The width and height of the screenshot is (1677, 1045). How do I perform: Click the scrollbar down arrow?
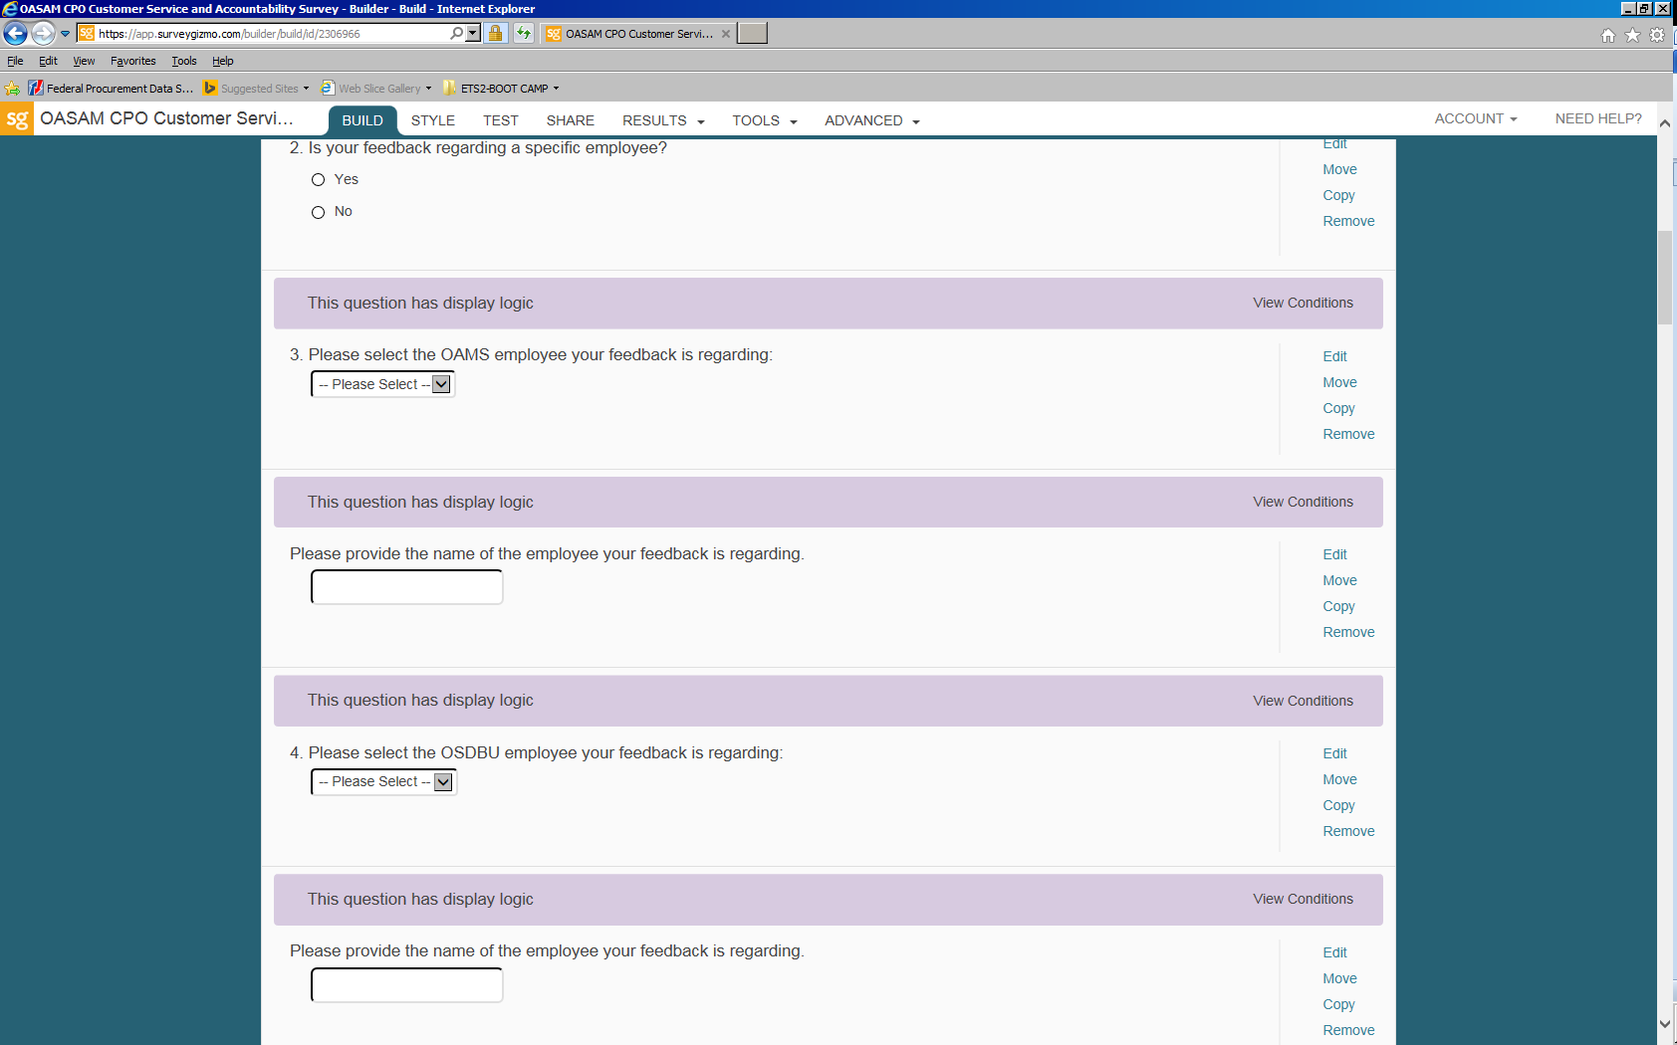(x=1665, y=1024)
